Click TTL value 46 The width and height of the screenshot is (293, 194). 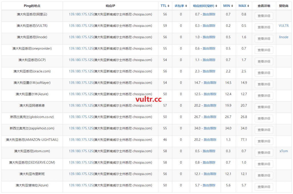point(165,140)
